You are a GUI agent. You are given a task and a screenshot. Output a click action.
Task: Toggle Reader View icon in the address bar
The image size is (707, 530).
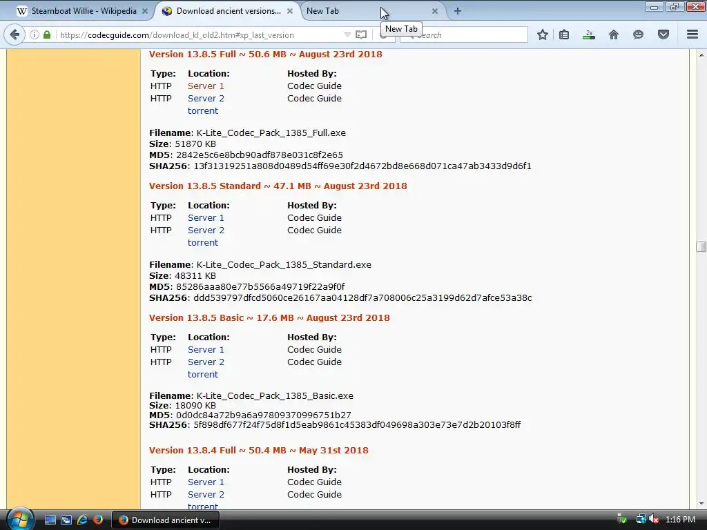pyautogui.click(x=361, y=35)
